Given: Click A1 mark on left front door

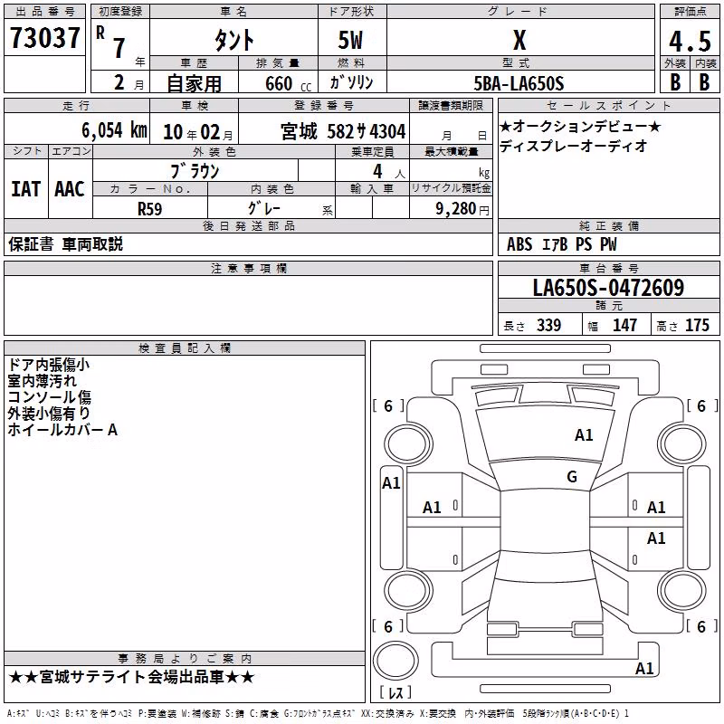Looking at the screenshot, I should [432, 508].
